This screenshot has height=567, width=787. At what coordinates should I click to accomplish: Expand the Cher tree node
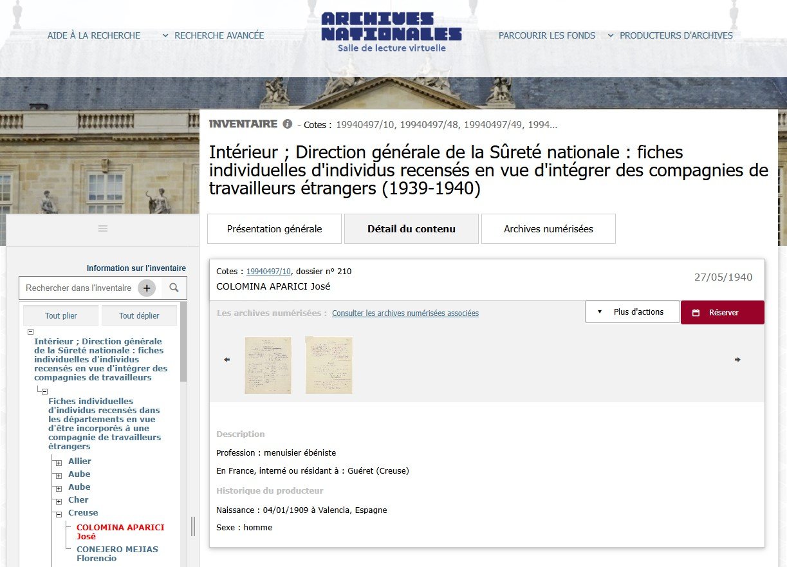pos(59,501)
